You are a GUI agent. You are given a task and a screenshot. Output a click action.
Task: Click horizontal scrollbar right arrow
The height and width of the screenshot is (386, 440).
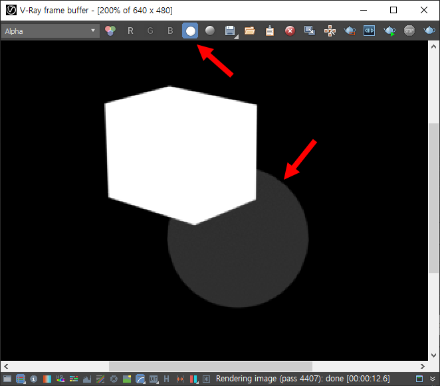coord(422,366)
